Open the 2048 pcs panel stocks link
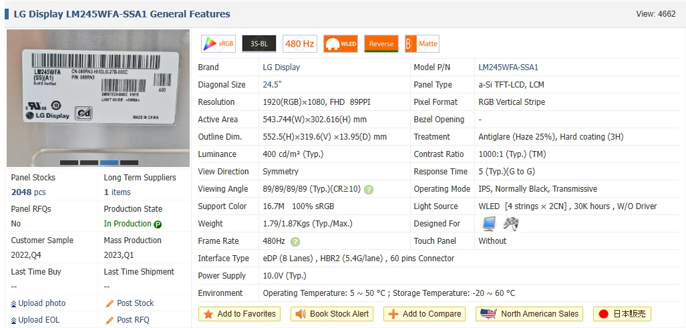The width and height of the screenshot is (686, 328). pyautogui.click(x=28, y=192)
